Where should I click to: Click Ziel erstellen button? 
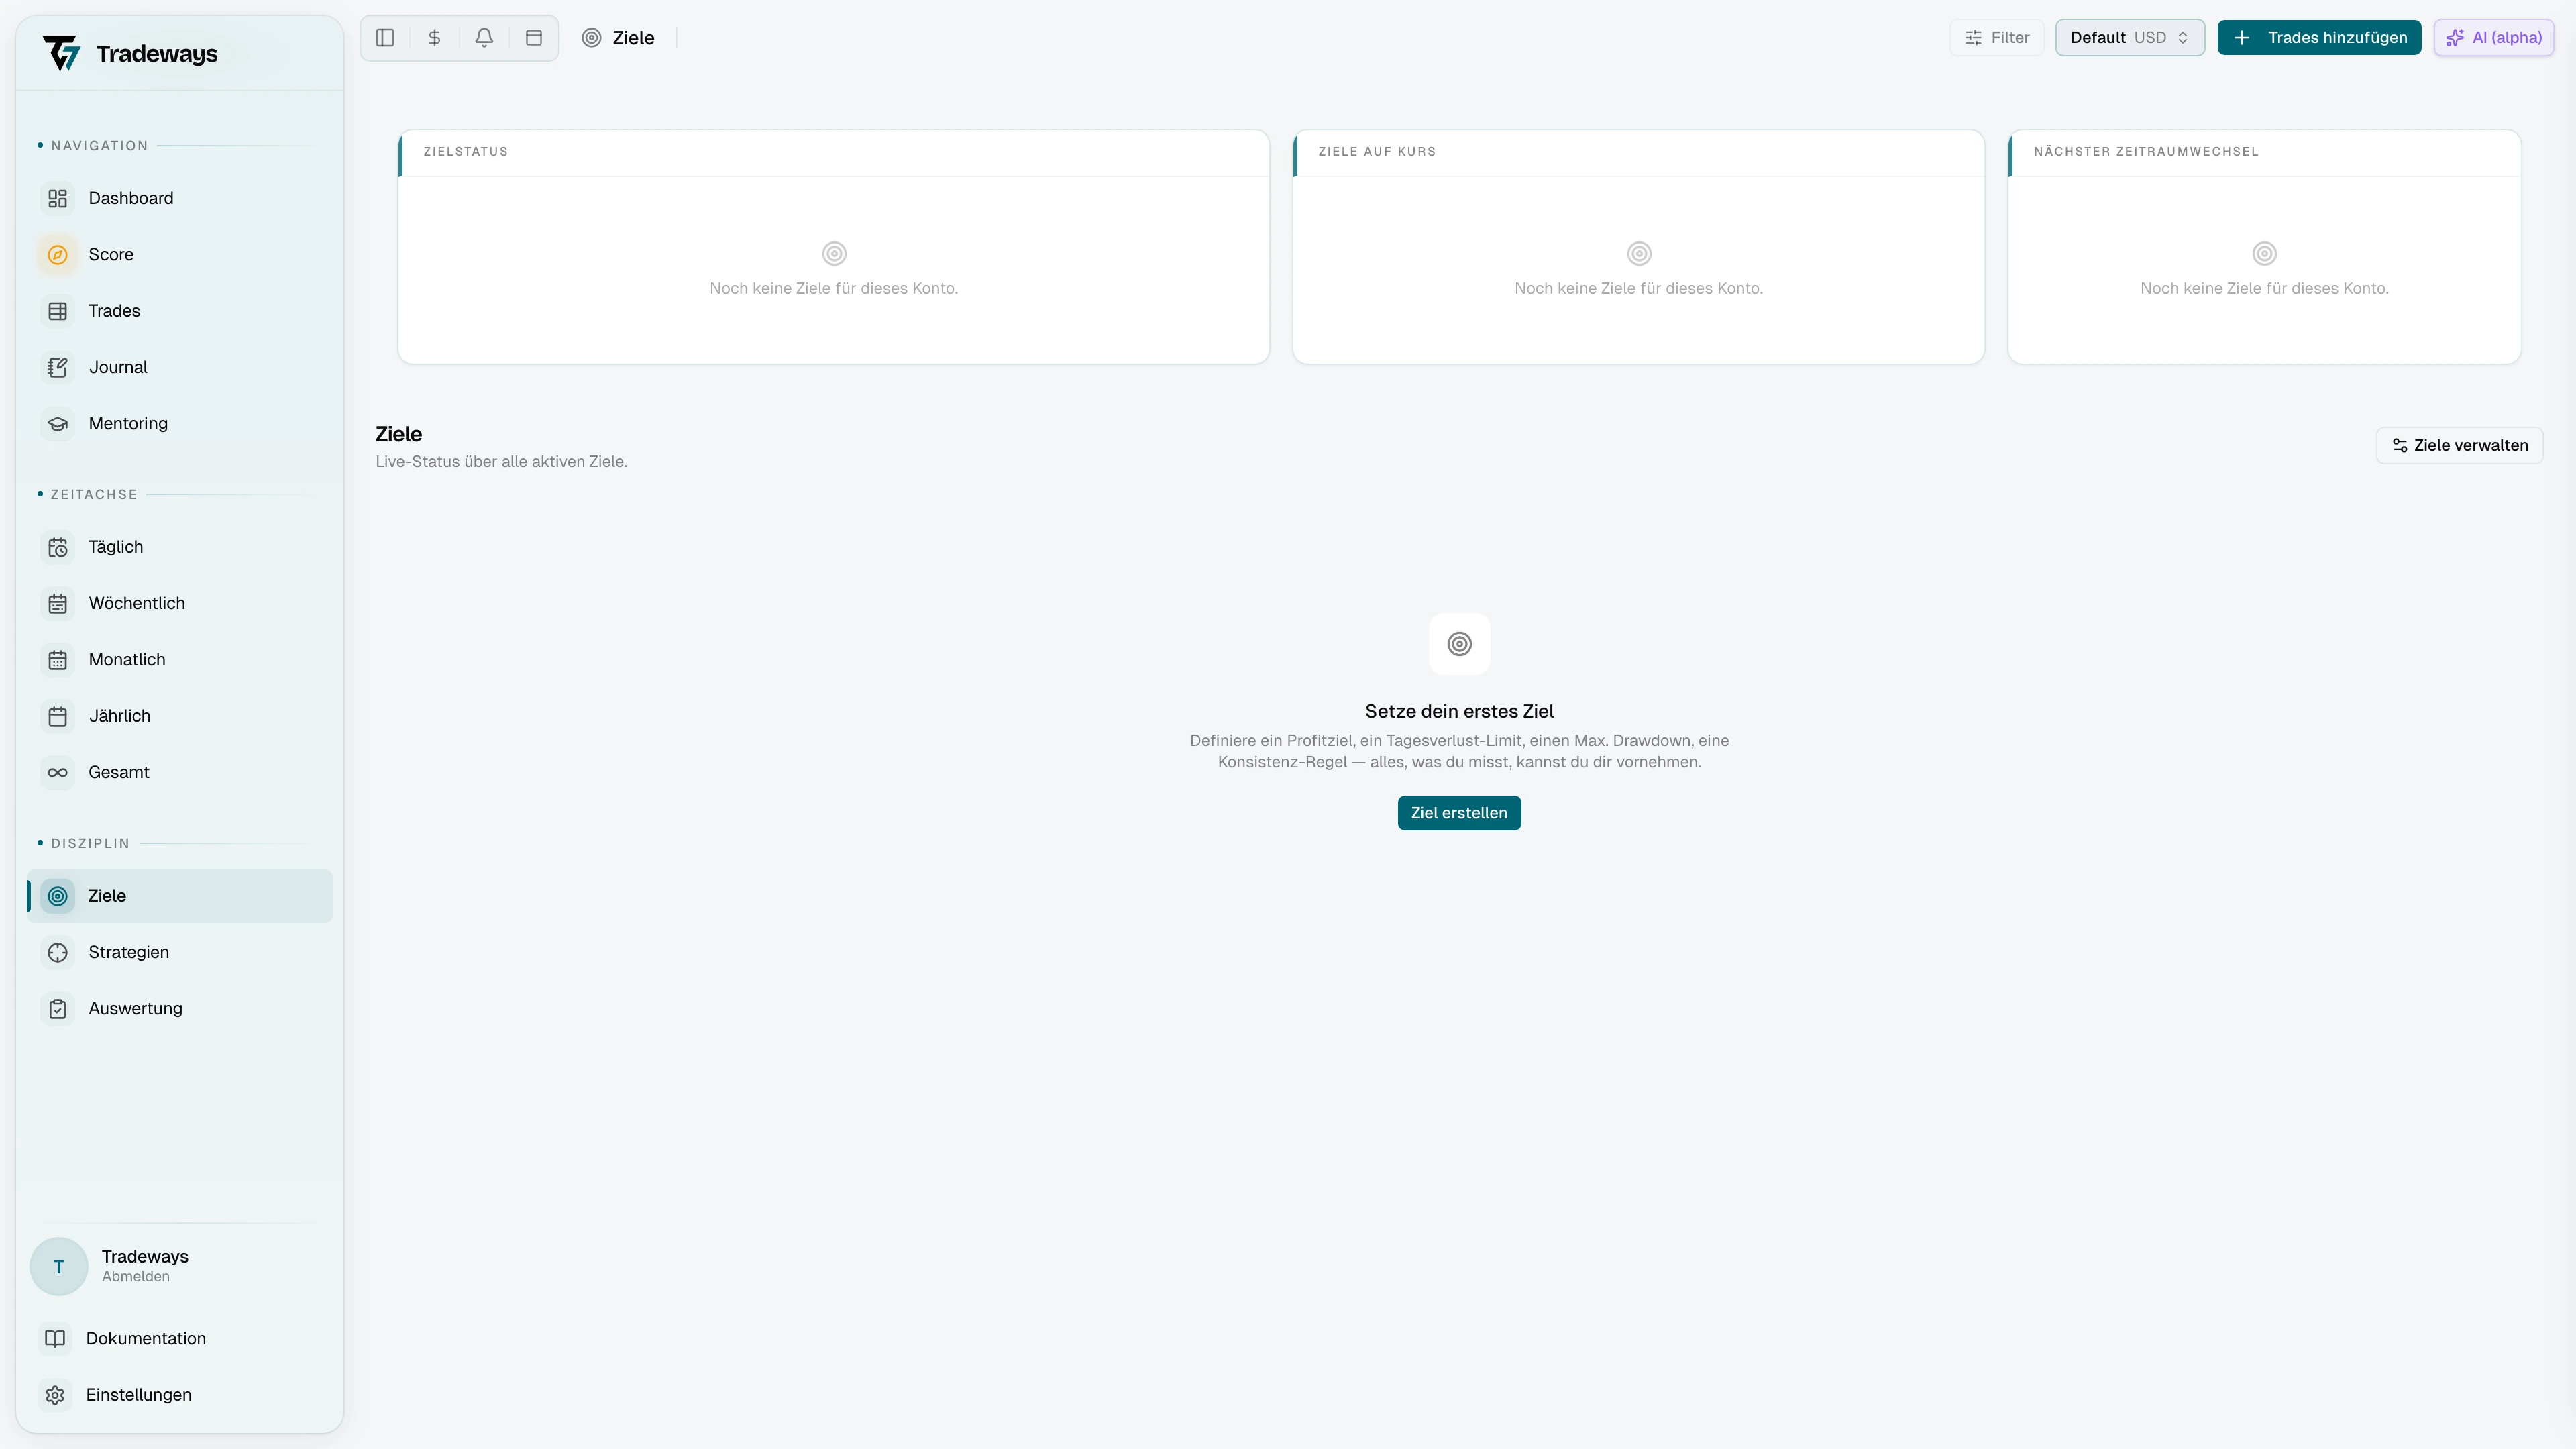[x=1459, y=813]
